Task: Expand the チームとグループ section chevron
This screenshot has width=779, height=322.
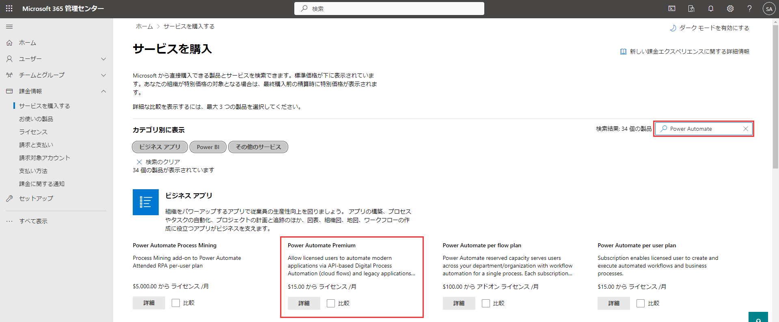Action: [x=104, y=75]
